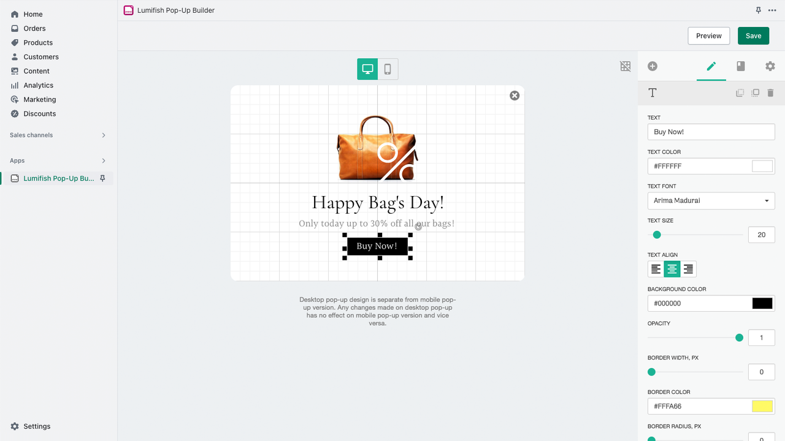Click the border width value field

click(x=762, y=372)
